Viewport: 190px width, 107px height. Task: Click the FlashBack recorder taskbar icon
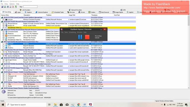(x=90, y=105)
